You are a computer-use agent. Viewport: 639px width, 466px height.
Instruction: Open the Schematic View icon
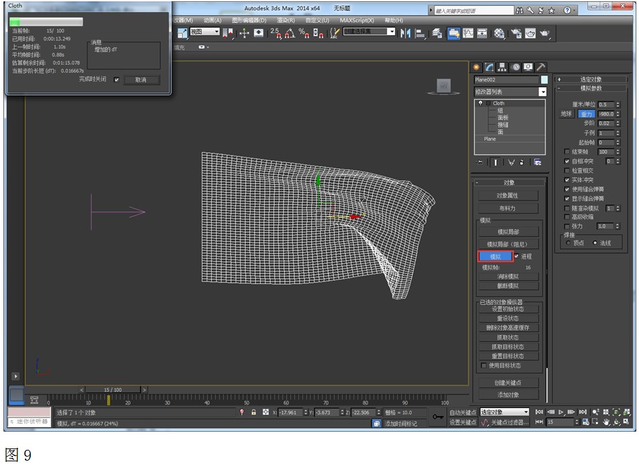pos(482,33)
